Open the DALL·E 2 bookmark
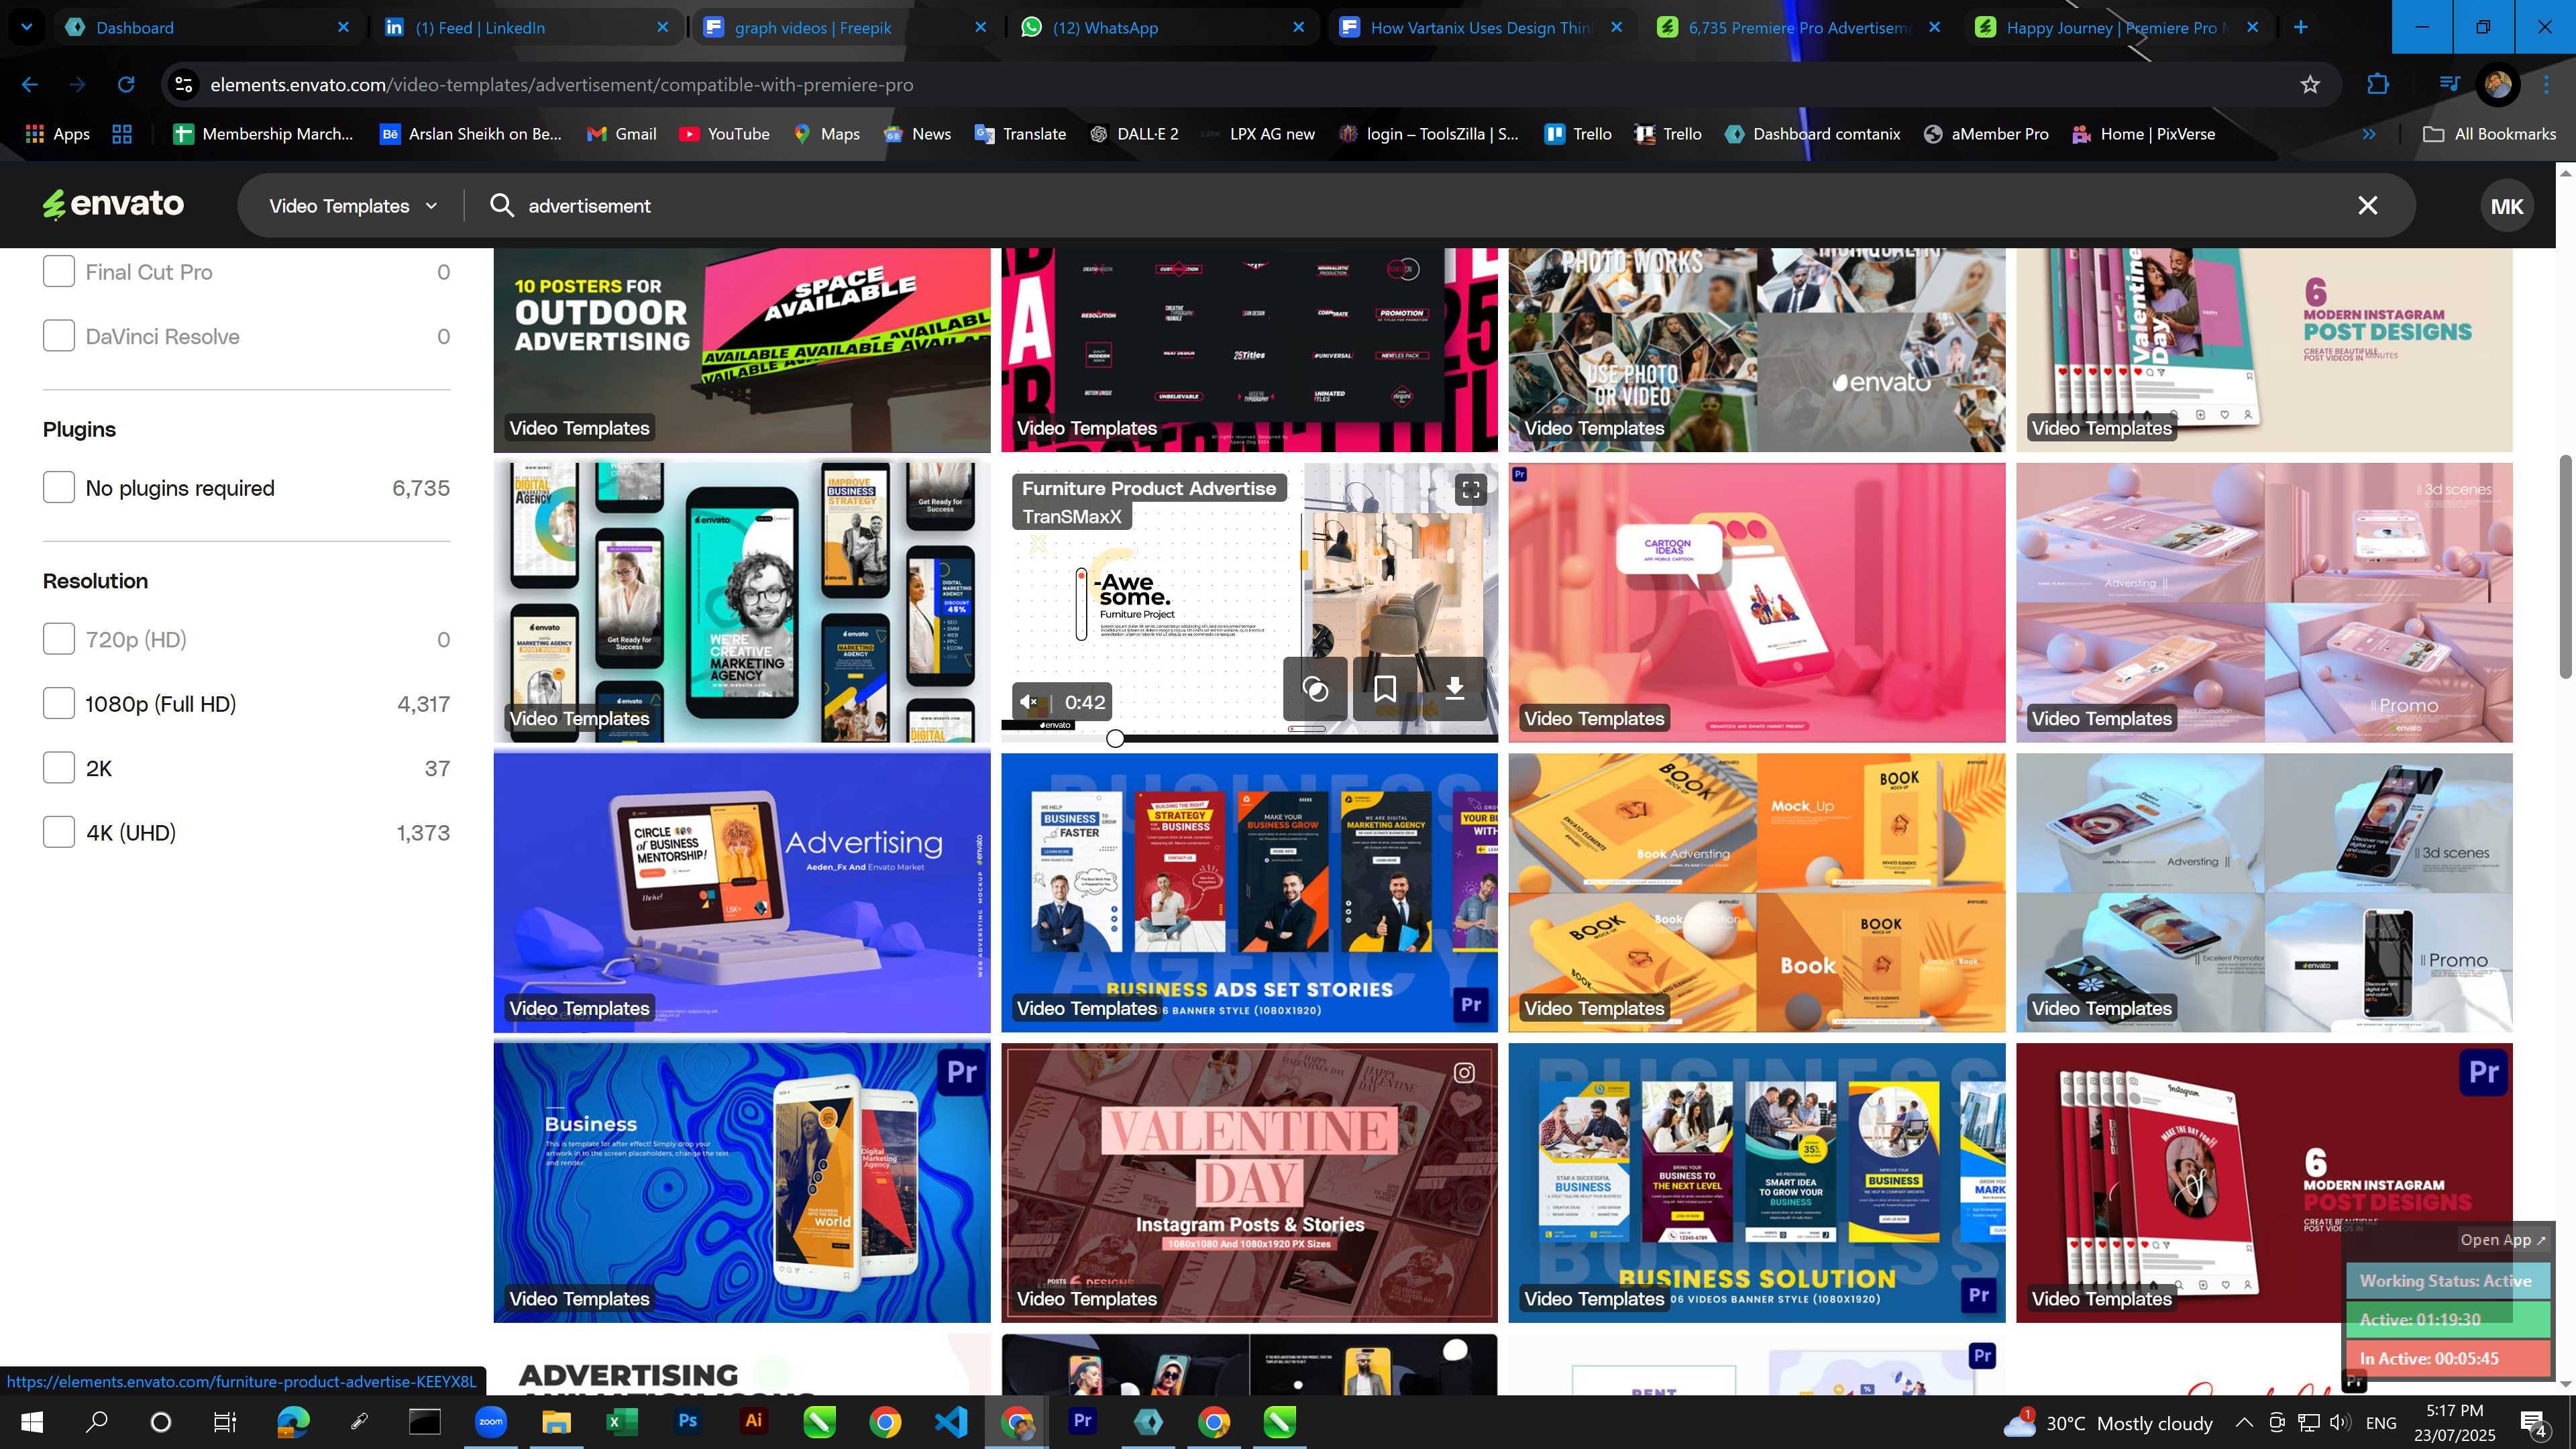Screen dimensions: 2576x1449 [1134, 134]
